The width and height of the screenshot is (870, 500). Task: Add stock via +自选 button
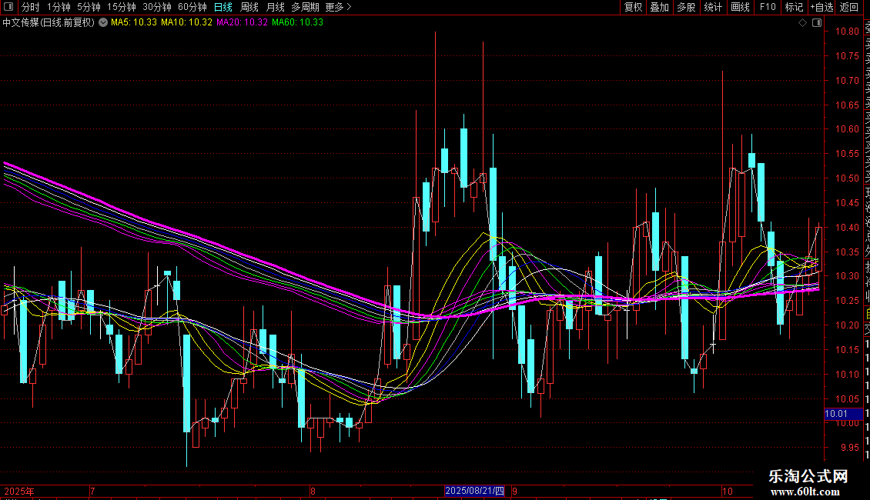click(821, 7)
